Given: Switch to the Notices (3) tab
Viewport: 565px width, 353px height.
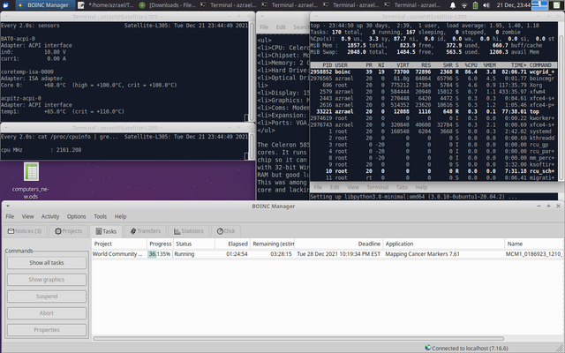Looking at the screenshot, I should [x=25, y=231].
